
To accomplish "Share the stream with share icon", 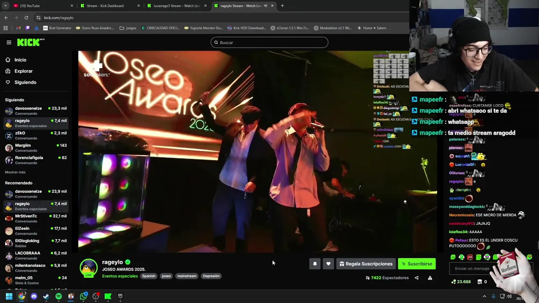I will [416, 278].
